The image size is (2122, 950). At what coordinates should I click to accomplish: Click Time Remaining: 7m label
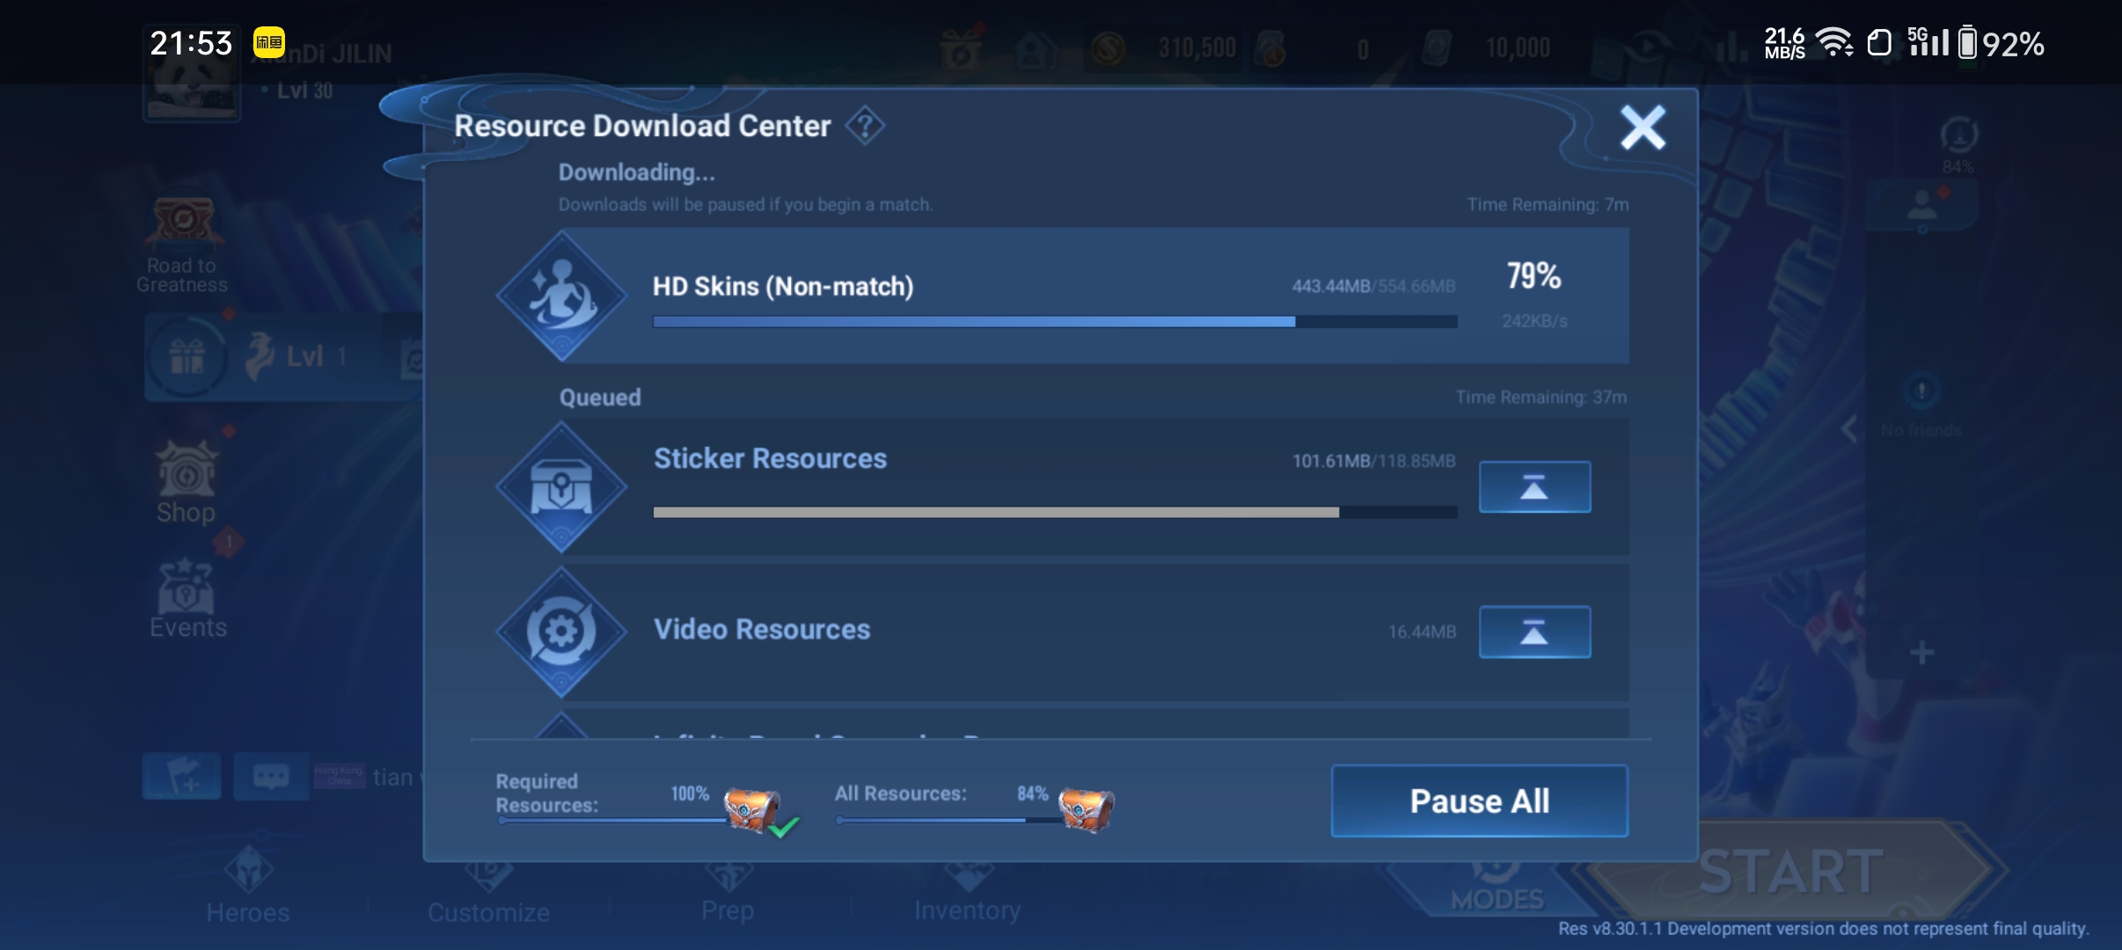[x=1548, y=204]
